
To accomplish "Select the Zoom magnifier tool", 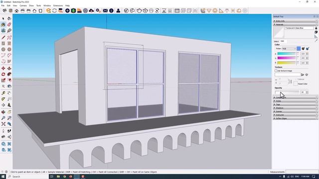I will (3, 118).
